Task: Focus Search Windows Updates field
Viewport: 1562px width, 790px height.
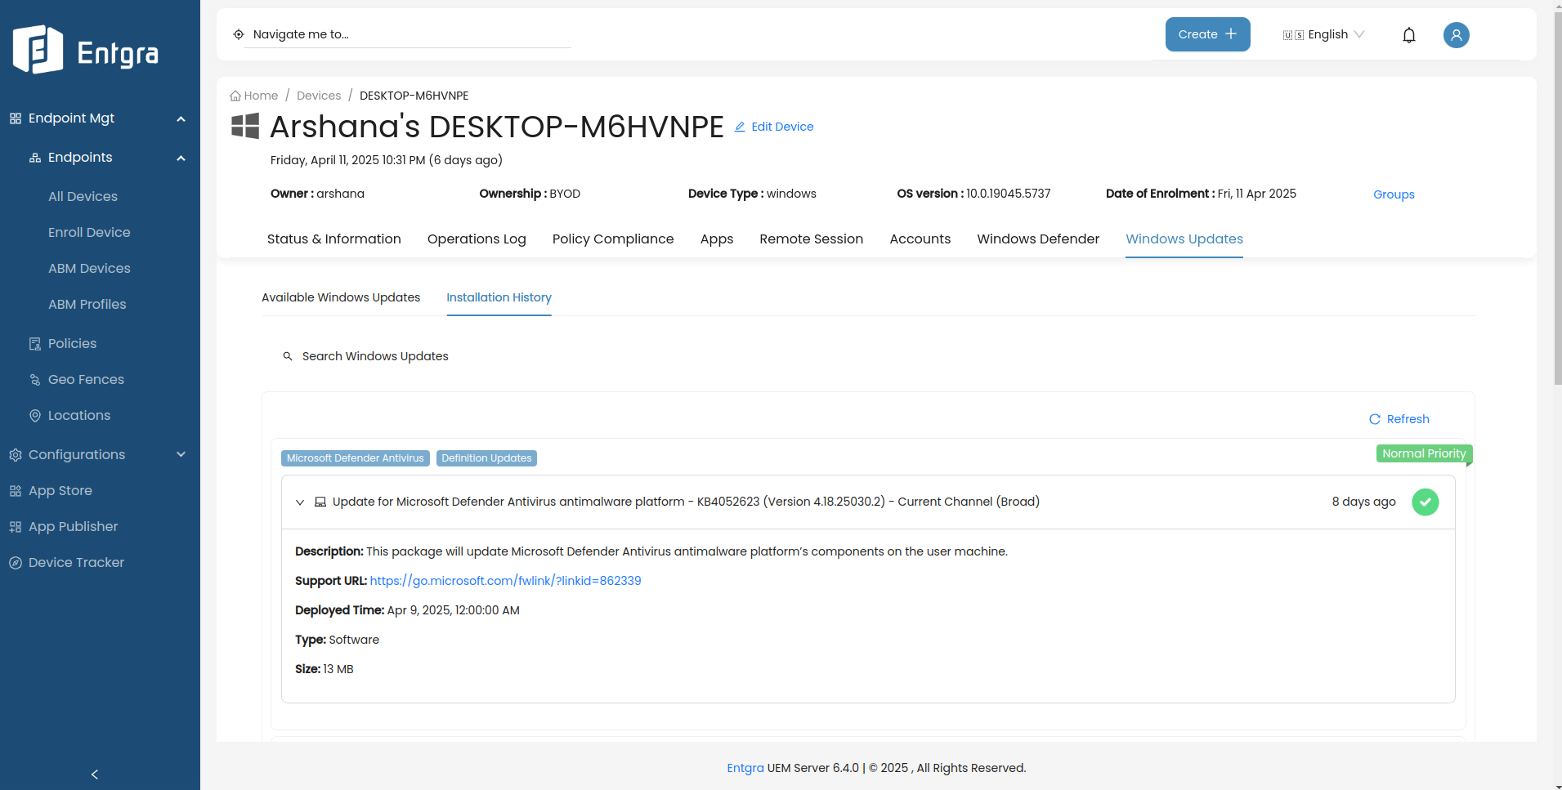Action: click(374, 356)
